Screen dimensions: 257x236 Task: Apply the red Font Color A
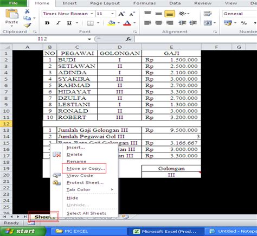click(127, 23)
